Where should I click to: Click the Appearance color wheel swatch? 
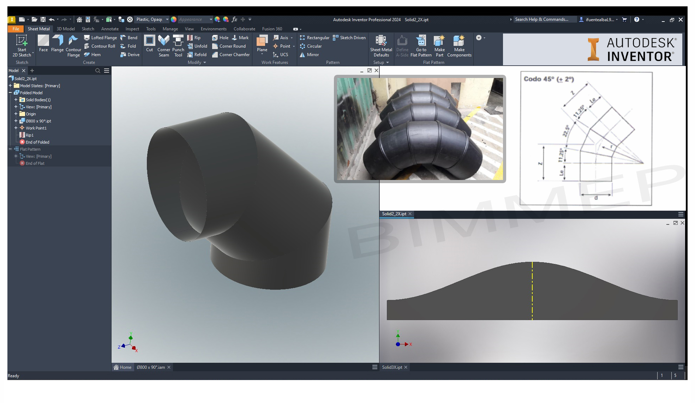[174, 19]
